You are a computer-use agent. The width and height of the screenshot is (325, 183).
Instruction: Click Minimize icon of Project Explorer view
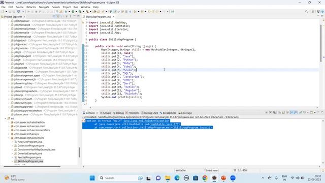[75, 16]
